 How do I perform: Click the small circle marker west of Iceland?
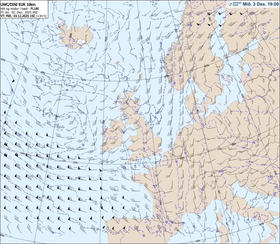click(x=43, y=32)
